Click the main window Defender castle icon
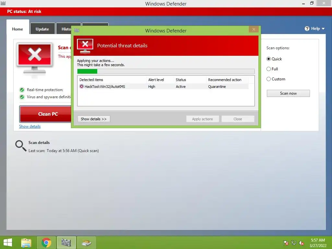This screenshot has height=249, width=332. tap(3, 3)
